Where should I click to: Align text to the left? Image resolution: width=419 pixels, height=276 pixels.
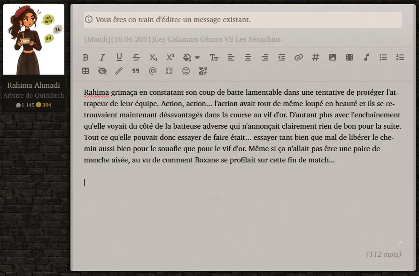[x=231, y=57]
